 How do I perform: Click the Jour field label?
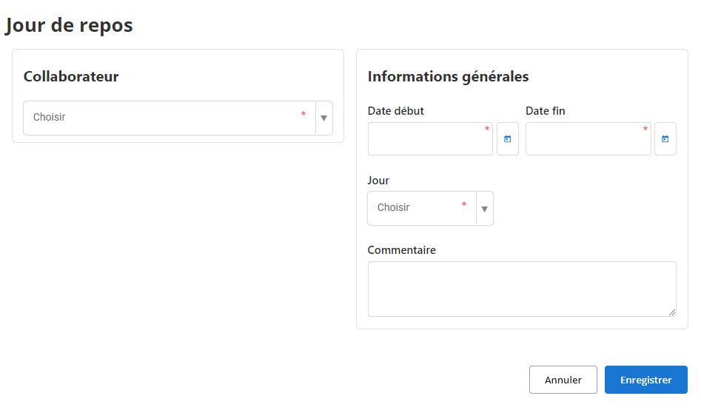pyautogui.click(x=378, y=181)
